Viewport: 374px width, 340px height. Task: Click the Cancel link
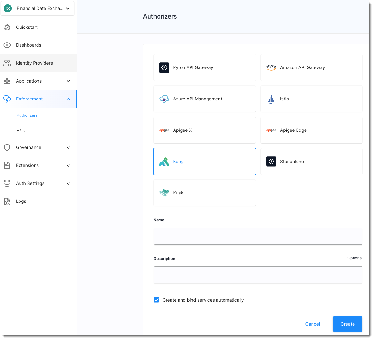[313, 324]
